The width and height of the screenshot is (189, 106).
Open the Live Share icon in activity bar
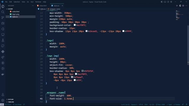pos(3,57)
